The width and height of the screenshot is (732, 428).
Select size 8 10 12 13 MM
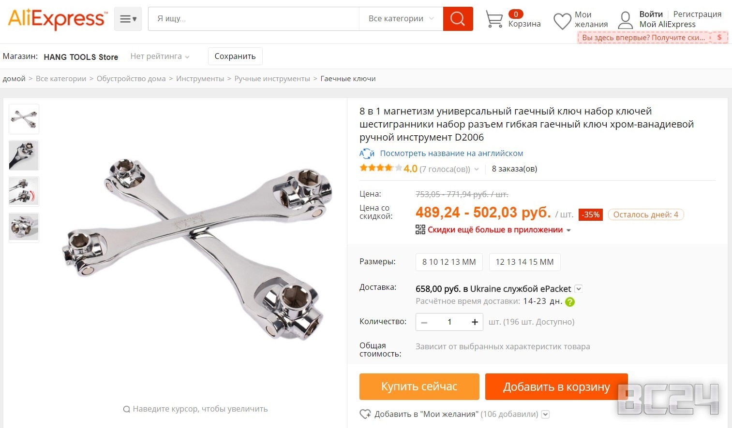449,262
